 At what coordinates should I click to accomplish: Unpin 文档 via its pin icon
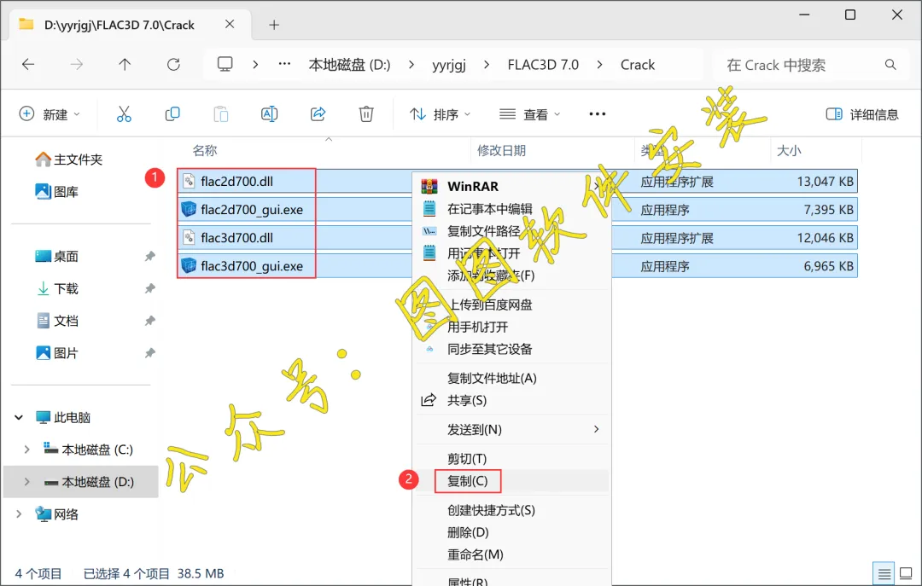pos(150,321)
